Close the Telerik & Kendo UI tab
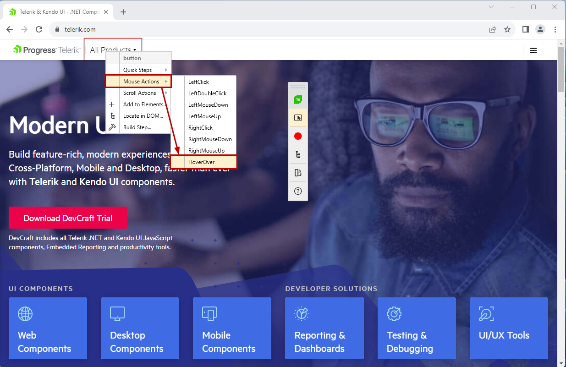Screen dimensions: 566x367 click(106, 11)
